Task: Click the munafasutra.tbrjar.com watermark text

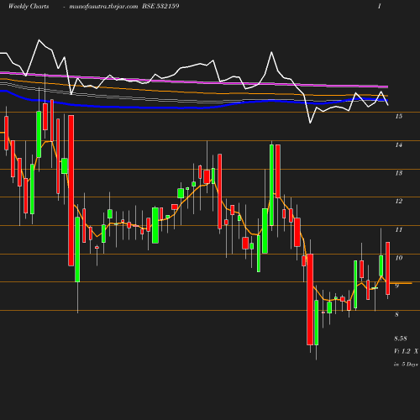Action: (103, 7)
